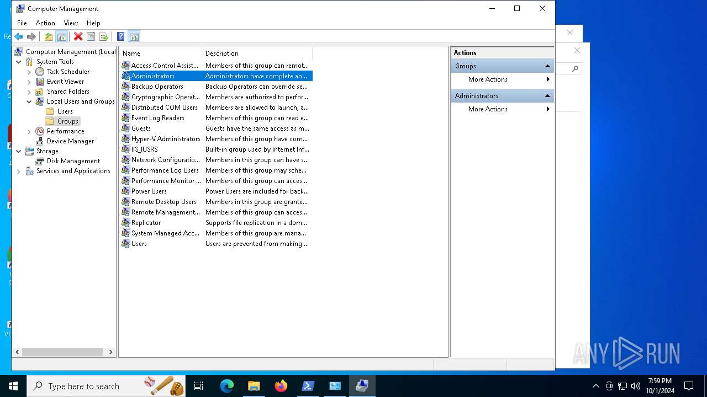Image resolution: width=707 pixels, height=397 pixels.
Task: Select Event Viewer in the tree
Action: (x=65, y=82)
